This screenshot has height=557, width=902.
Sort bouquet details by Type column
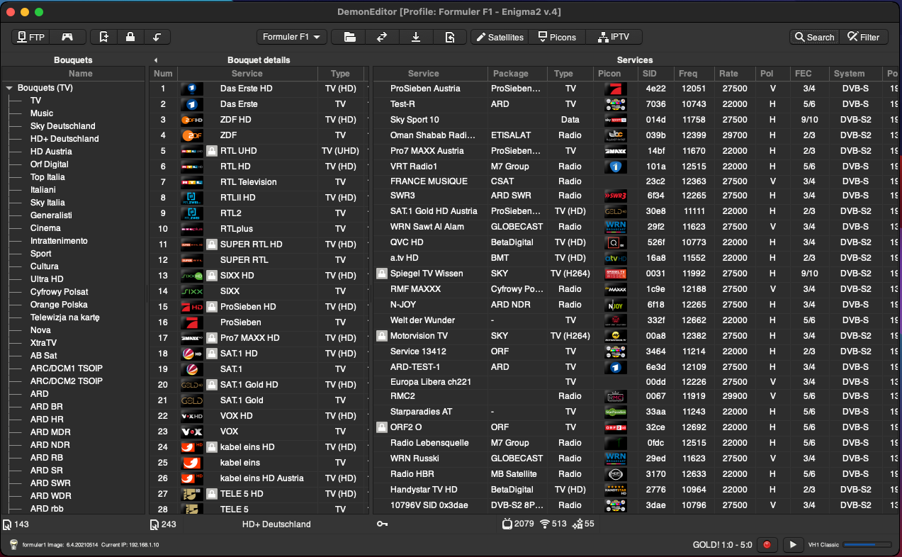tap(340, 74)
